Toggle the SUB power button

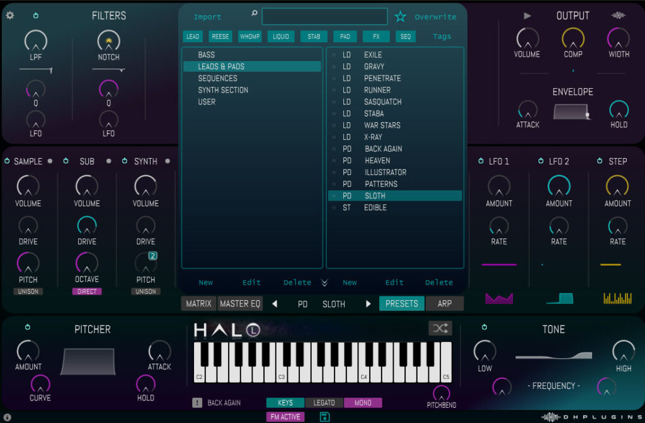[x=66, y=161]
